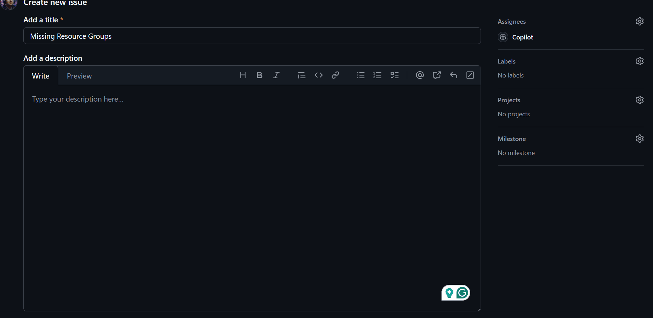Click the Copilot assignee link
653x318 pixels.
pos(522,37)
